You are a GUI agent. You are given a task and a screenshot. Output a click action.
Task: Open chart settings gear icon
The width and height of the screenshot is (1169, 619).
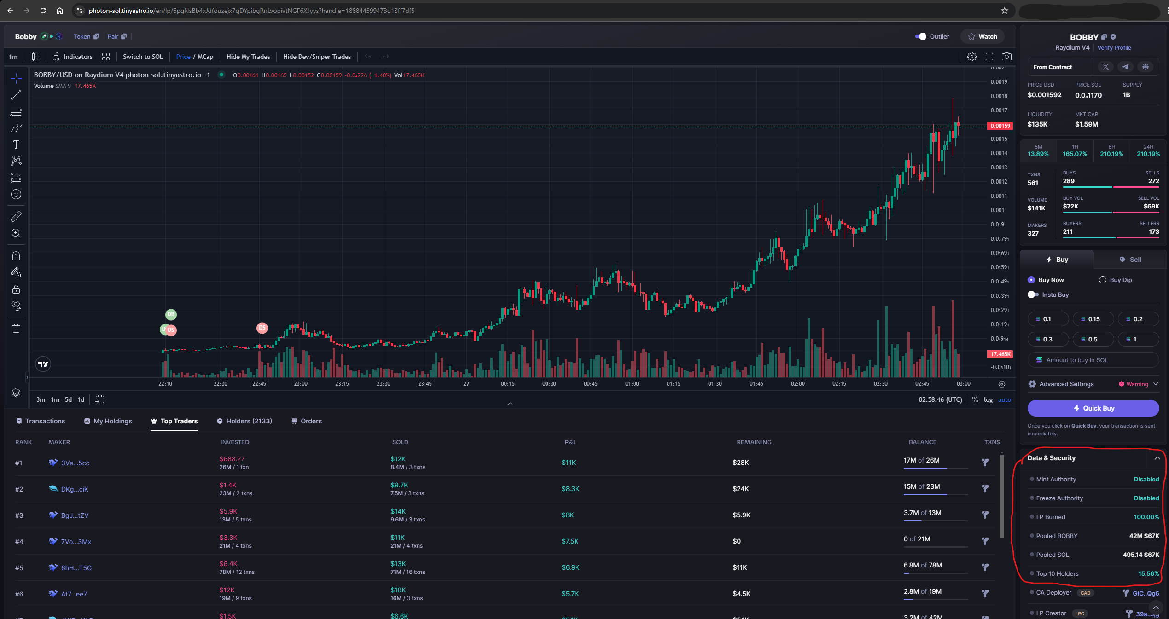[x=971, y=57]
